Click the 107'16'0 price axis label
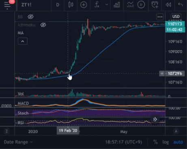This screenshot has width=187, height=149. [175, 82]
